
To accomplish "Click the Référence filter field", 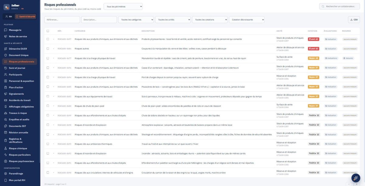I will coord(62,19).
